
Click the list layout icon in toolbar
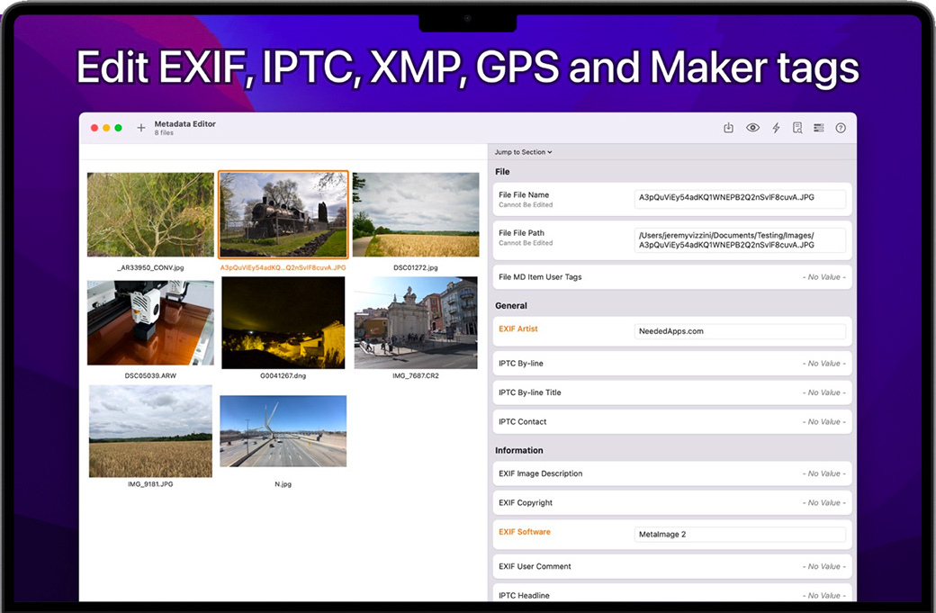coord(819,128)
